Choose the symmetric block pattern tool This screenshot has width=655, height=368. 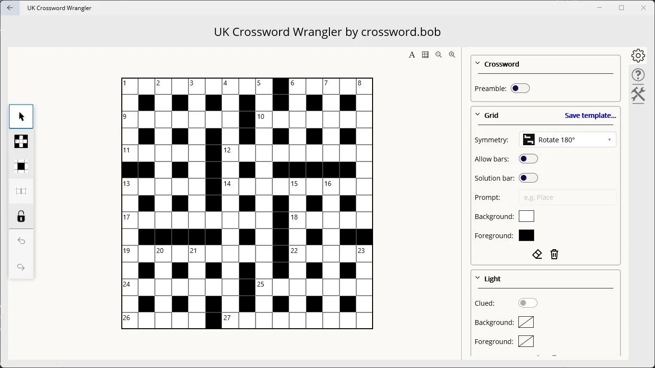(21, 141)
